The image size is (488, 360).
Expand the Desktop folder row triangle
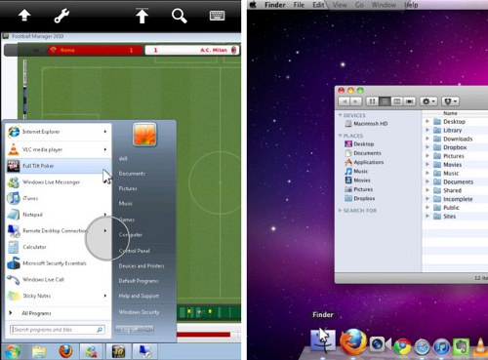(x=427, y=121)
